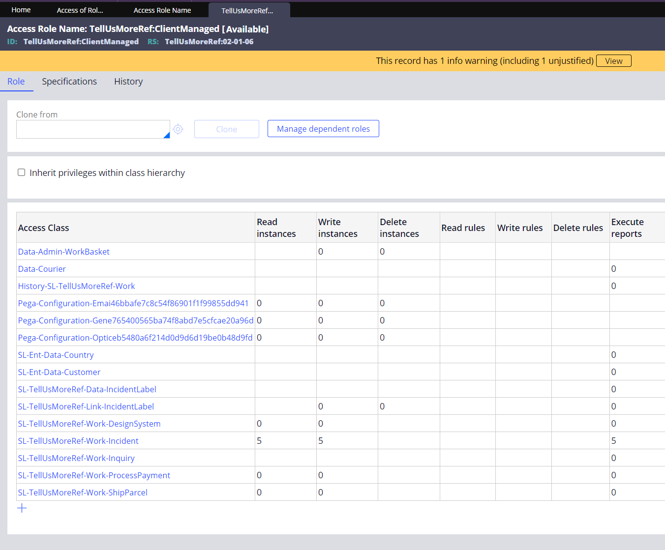This screenshot has width=665, height=550.
Task: Click Read instances value for Work-Incident row
Action: 286,441
